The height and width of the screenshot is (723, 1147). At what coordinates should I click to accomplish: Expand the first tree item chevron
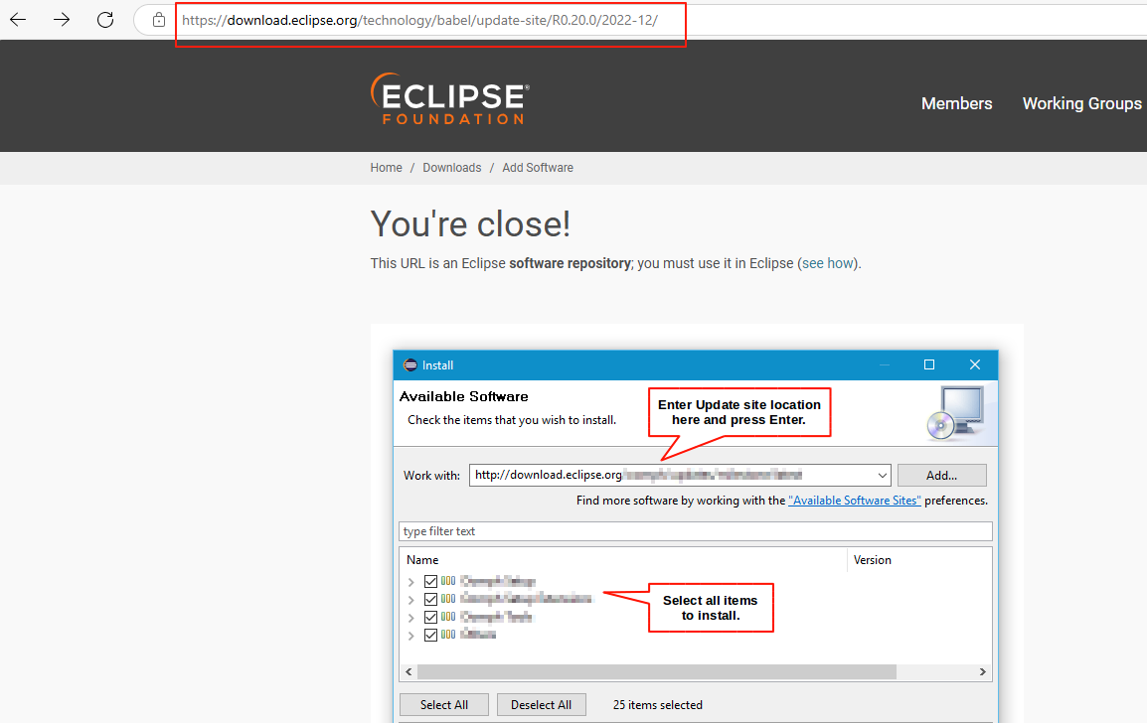[410, 581]
